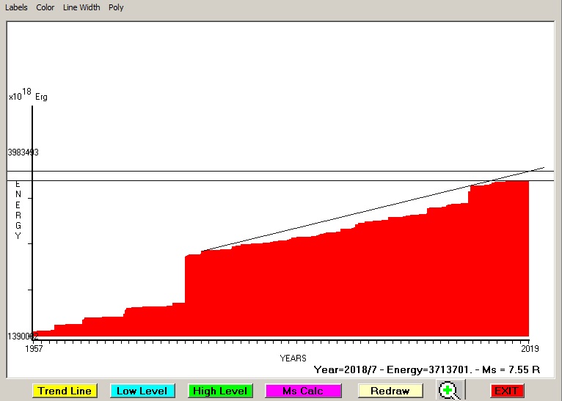Open the Color menu
This screenshot has width=562, height=401.
(x=45, y=7)
